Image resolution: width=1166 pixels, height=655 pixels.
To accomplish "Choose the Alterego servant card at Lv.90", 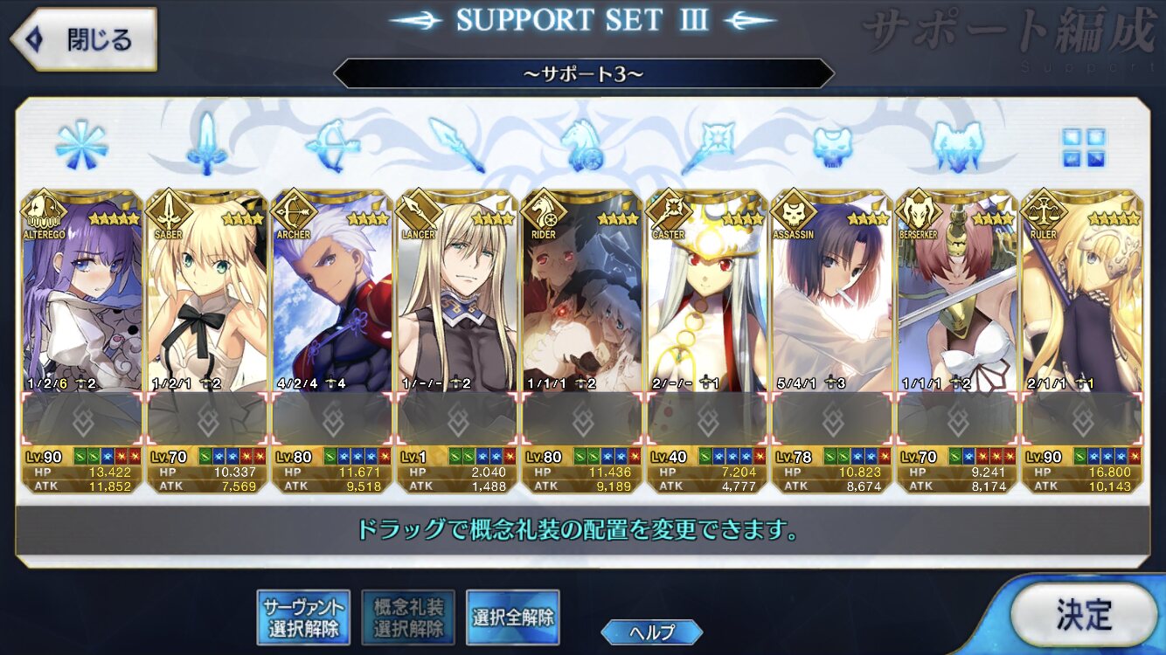I will pyautogui.click(x=81, y=341).
